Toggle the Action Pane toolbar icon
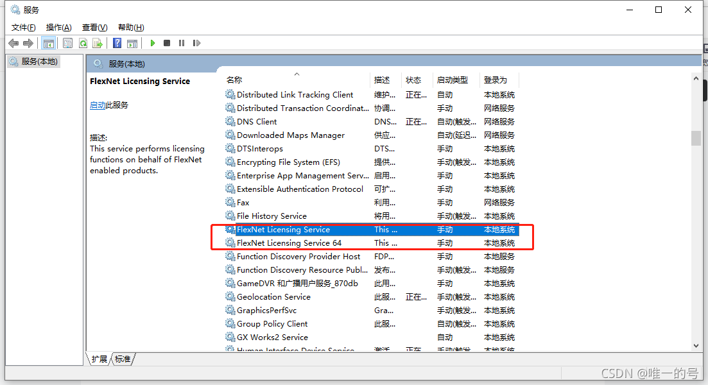708x385 pixels. pos(132,44)
